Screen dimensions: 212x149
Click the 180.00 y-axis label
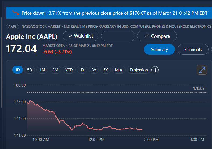(x=20, y=85)
